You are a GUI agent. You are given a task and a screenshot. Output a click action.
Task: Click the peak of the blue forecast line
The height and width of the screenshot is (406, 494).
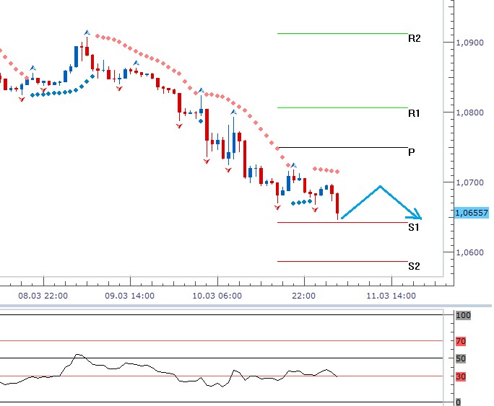point(380,187)
